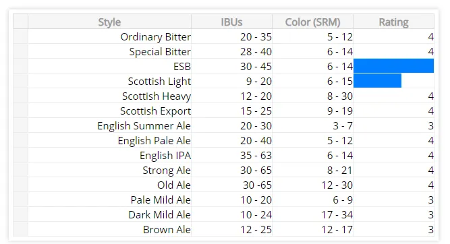Click the Special Bitter IBUs cell 28 - 40
Viewport: 450px width, 244px height.
click(231, 52)
